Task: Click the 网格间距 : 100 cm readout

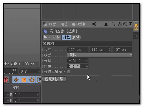Action: coord(19,64)
